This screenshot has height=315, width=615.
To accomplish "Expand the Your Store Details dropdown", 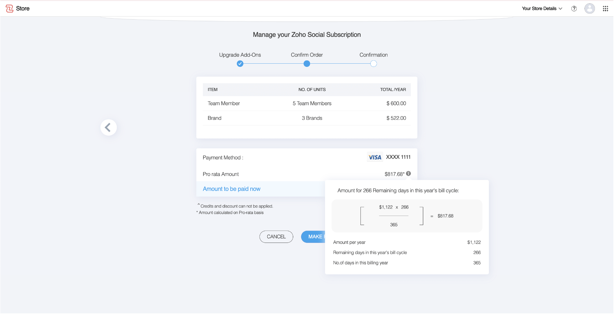I will pos(542,9).
